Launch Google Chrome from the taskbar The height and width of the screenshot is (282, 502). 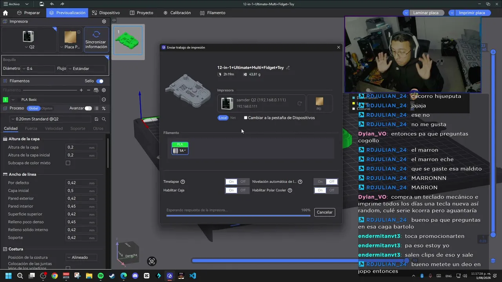click(x=55, y=276)
